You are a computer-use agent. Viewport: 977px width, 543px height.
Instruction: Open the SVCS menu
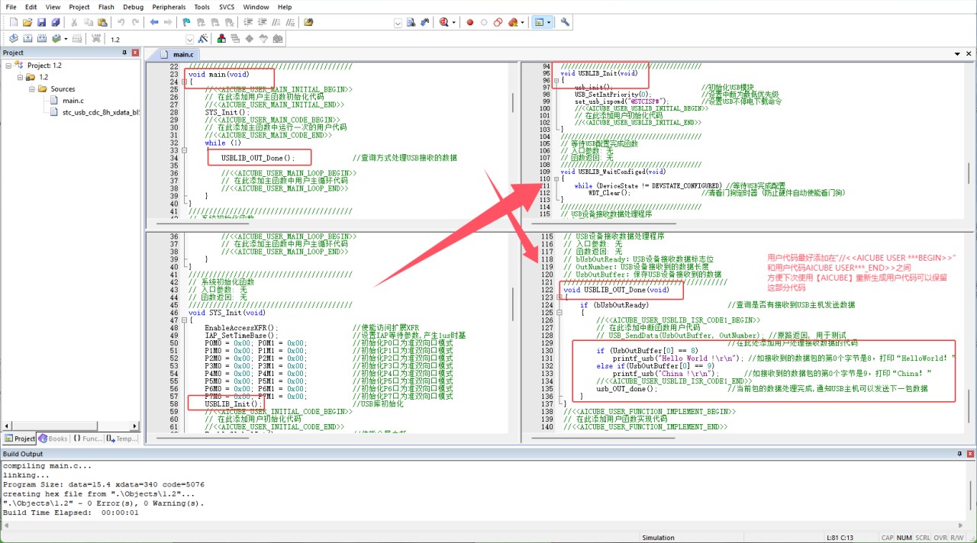click(227, 7)
